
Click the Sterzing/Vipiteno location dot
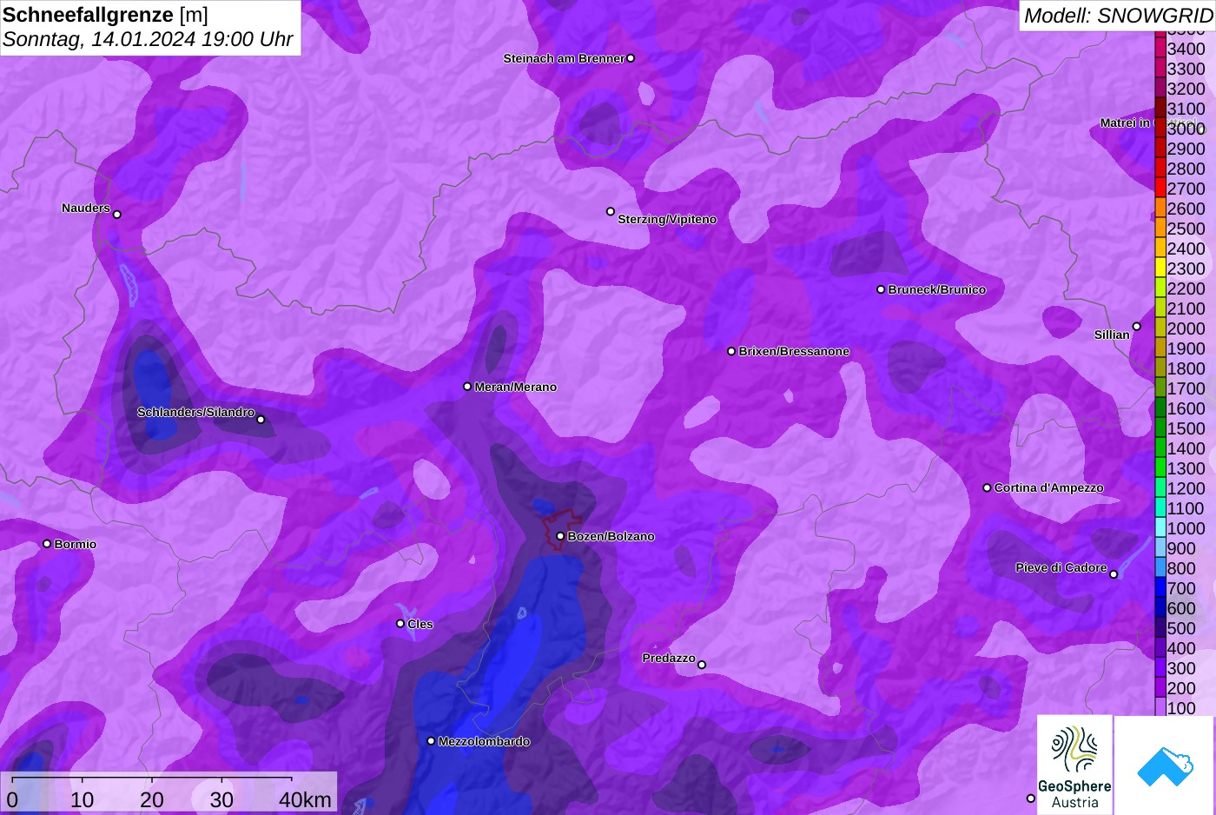pos(611,211)
